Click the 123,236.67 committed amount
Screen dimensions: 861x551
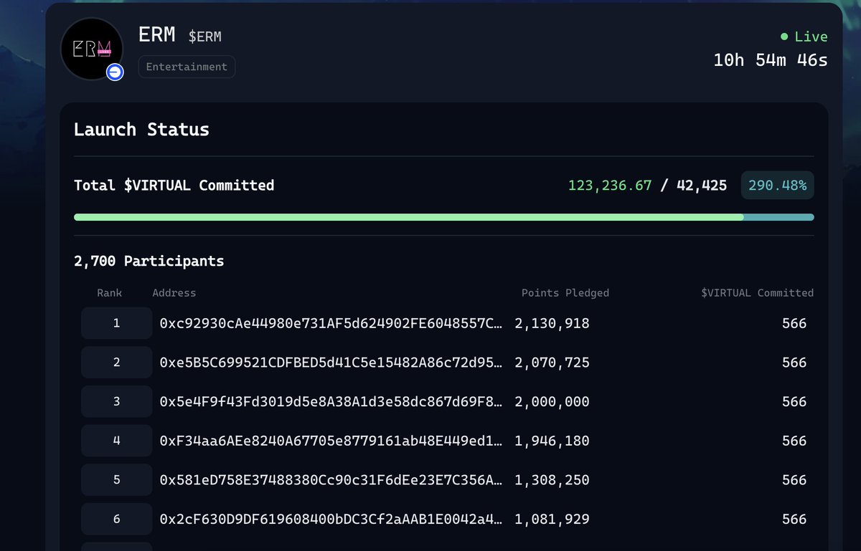pyautogui.click(x=610, y=186)
